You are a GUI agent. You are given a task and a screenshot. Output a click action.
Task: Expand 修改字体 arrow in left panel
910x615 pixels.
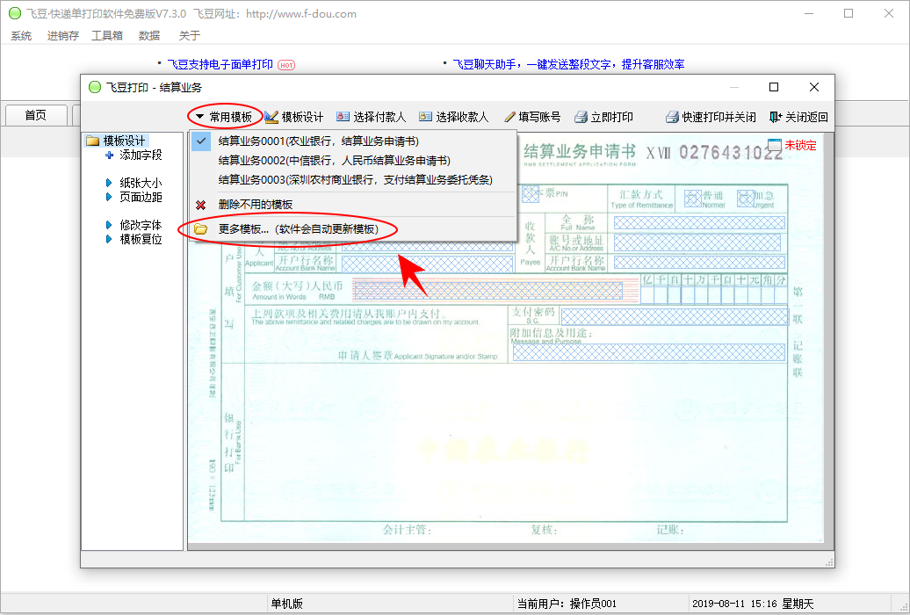[x=109, y=225]
